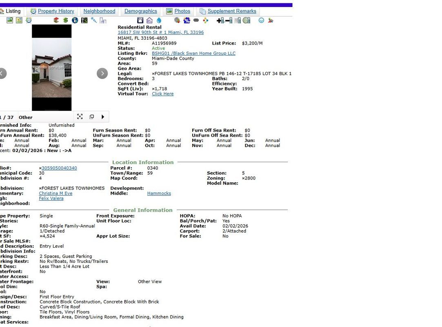Advance photos with the right arrow
442x327 pixels.
coord(102,74)
